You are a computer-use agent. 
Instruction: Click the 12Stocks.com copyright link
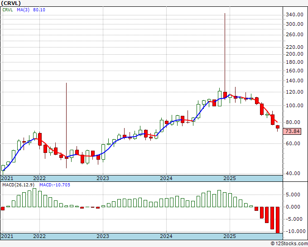289,244
